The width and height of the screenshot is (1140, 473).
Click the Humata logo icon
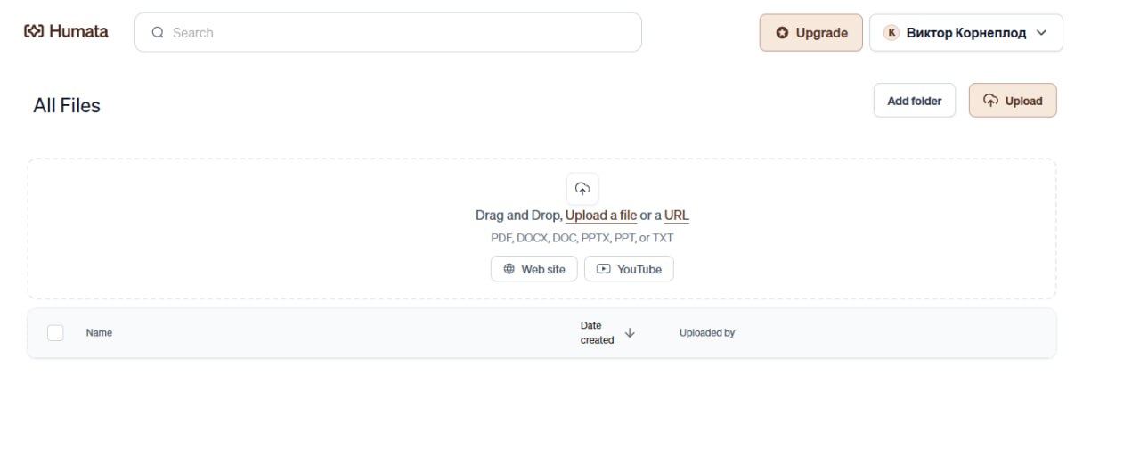(34, 32)
